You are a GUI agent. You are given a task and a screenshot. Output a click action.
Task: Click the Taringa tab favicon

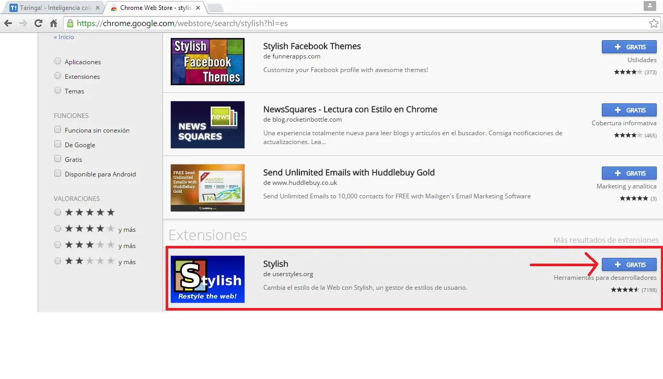tap(14, 8)
